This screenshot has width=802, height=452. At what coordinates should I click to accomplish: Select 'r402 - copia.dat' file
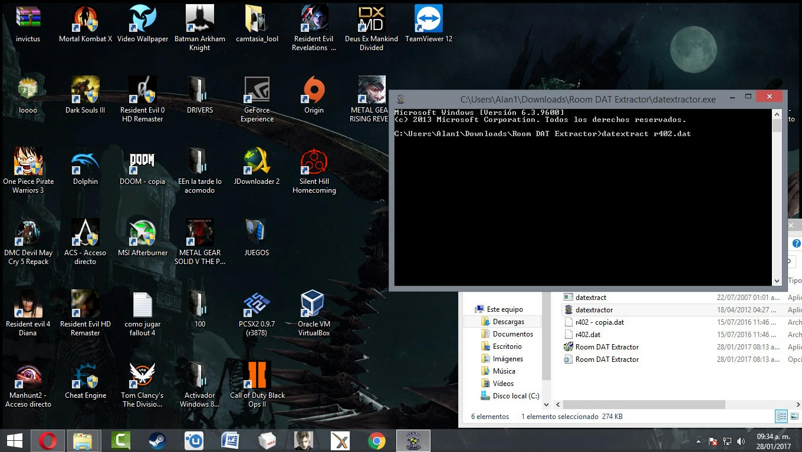pos(594,322)
